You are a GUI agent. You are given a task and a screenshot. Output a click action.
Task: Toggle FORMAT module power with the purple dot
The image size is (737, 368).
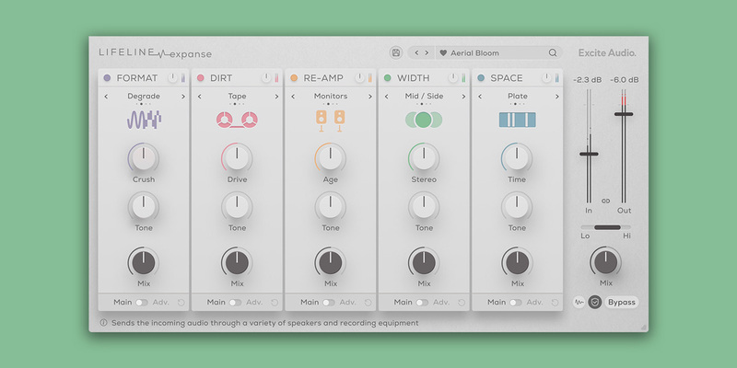(108, 78)
